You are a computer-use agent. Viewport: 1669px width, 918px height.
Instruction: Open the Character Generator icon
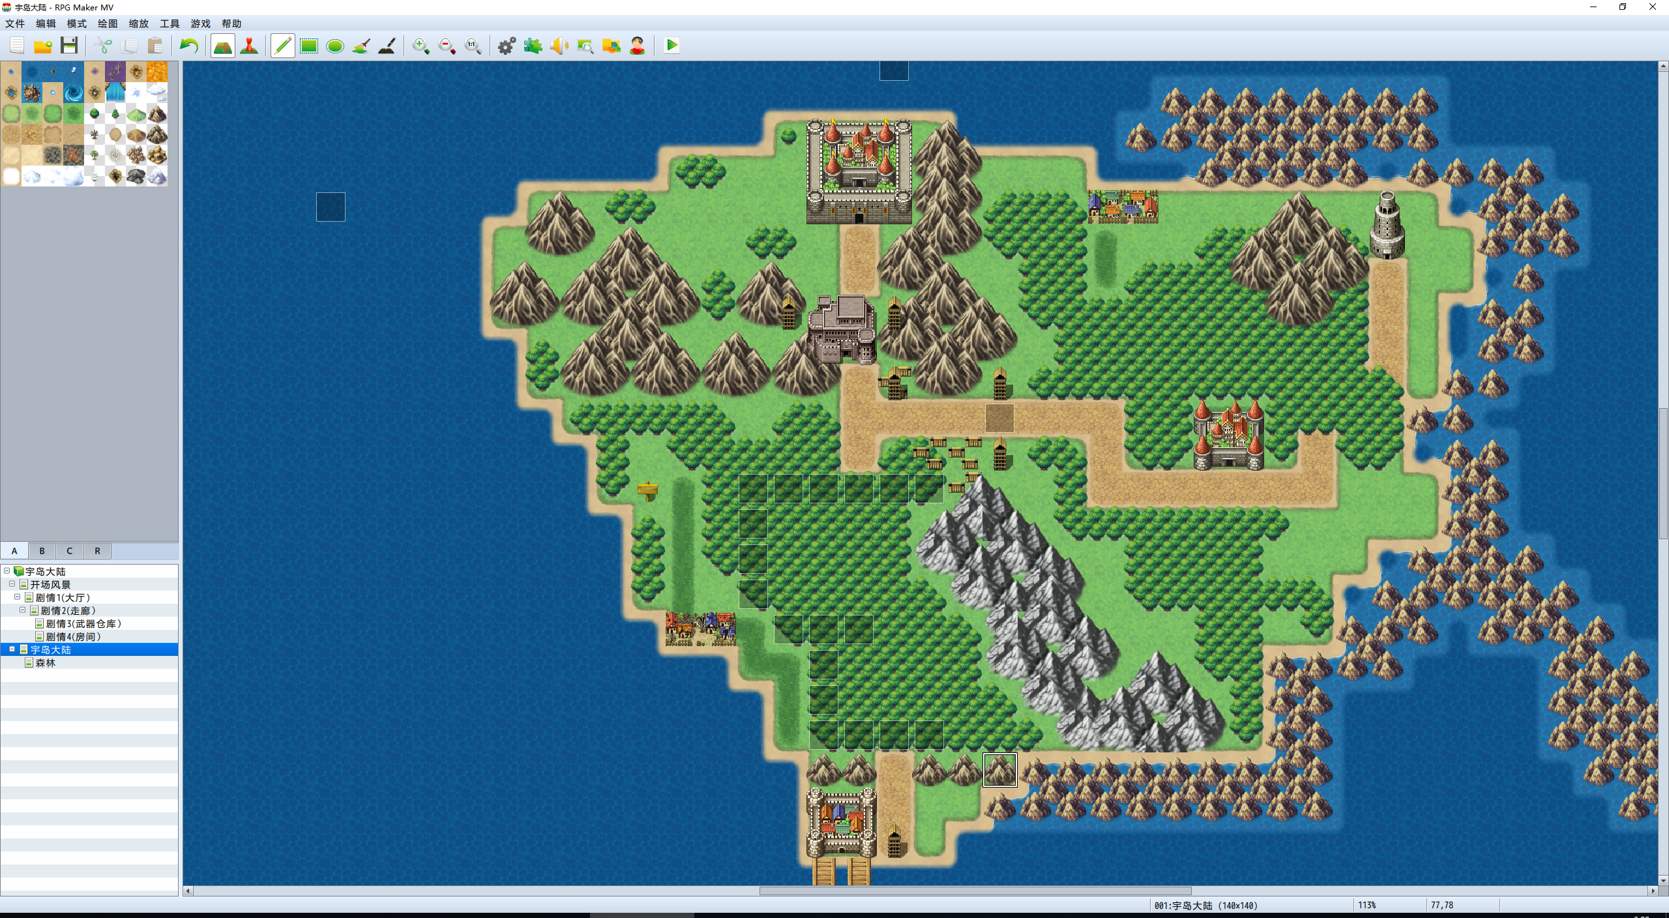[x=638, y=46]
